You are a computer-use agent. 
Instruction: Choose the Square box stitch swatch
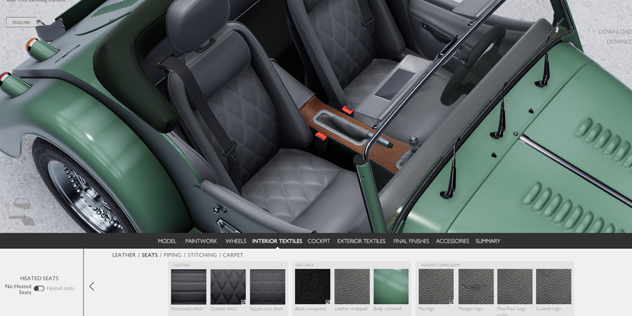pos(267,286)
